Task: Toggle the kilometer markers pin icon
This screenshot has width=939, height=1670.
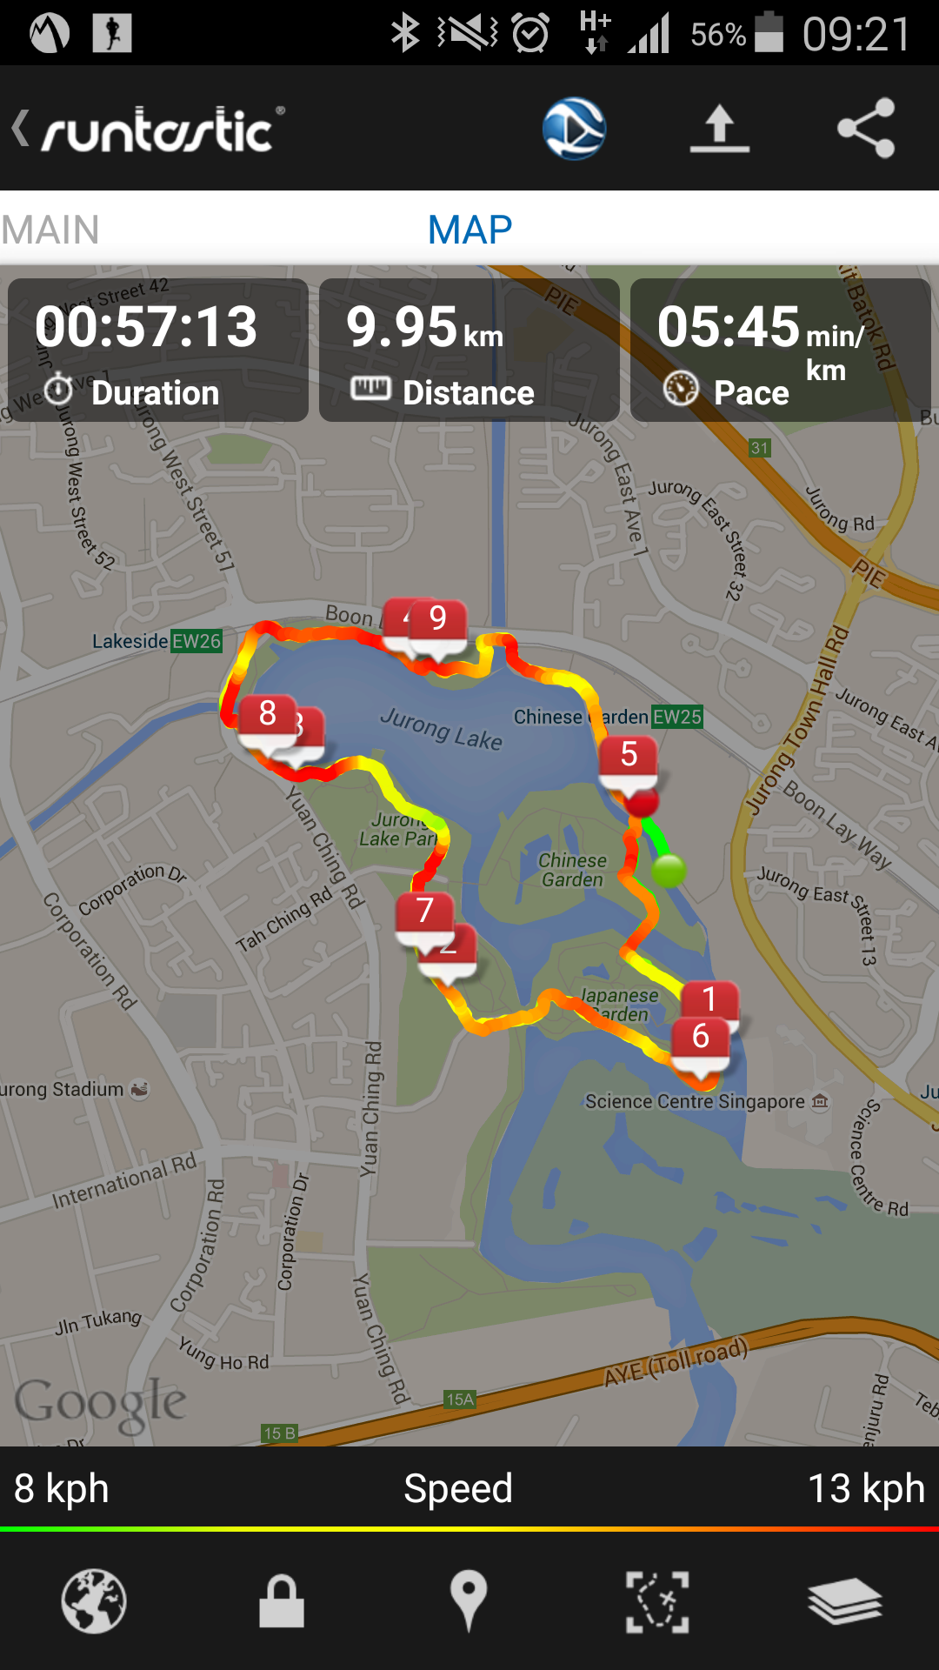Action: (469, 1601)
